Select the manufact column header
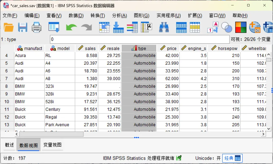This screenshot has width=273, height=164. point(29,49)
